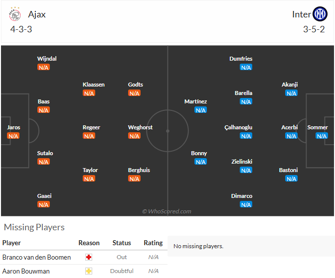
Task: Click the yellow doubtful icon for Bouwman
Action: point(89,271)
